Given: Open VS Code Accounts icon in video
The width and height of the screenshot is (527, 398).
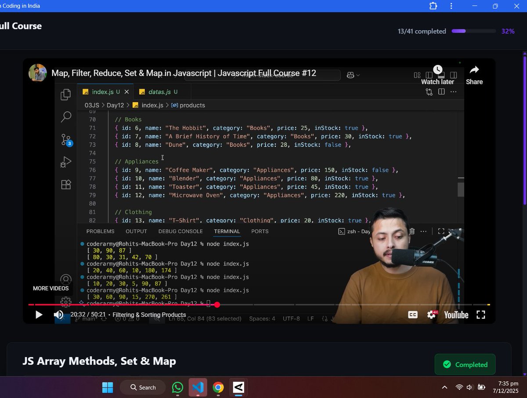Looking at the screenshot, I should [66, 279].
